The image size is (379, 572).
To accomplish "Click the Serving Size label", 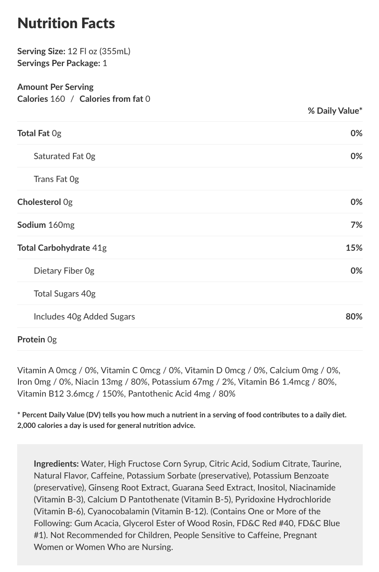I will (41, 51).
